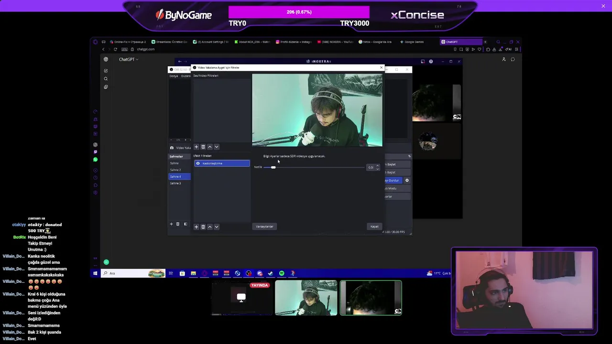The height and width of the screenshot is (344, 612).
Task: Open scene filters icon beside scene trash
Action: pos(186,224)
